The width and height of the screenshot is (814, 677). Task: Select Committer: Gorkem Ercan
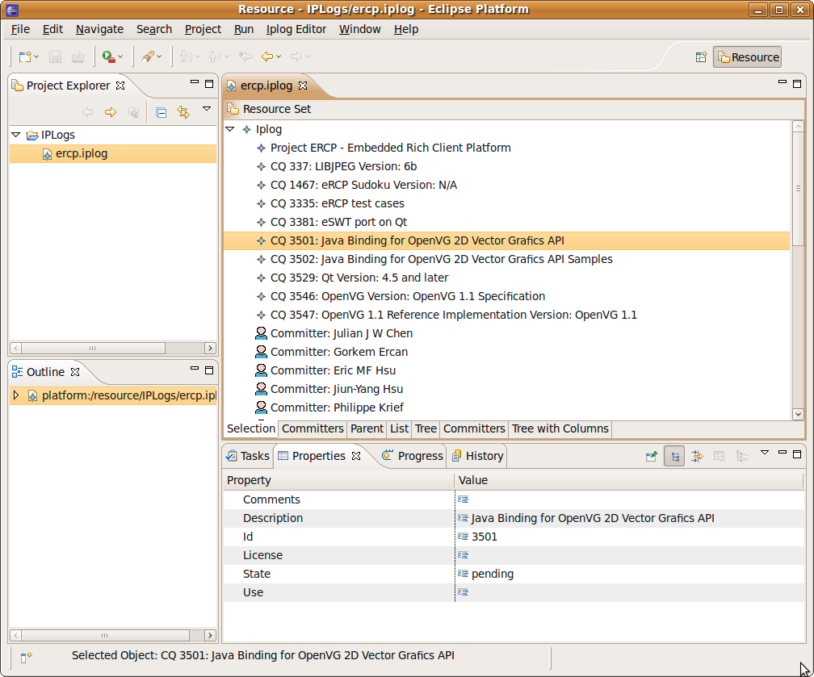tap(339, 352)
